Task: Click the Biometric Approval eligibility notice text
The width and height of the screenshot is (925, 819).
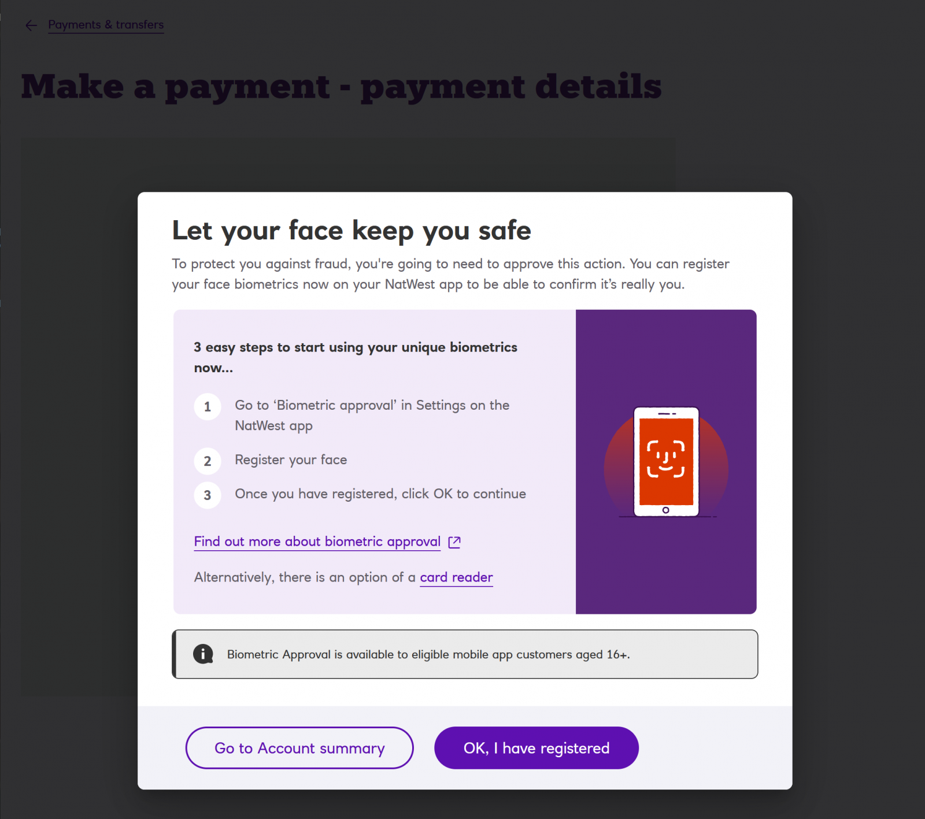Action: pyautogui.click(x=428, y=654)
